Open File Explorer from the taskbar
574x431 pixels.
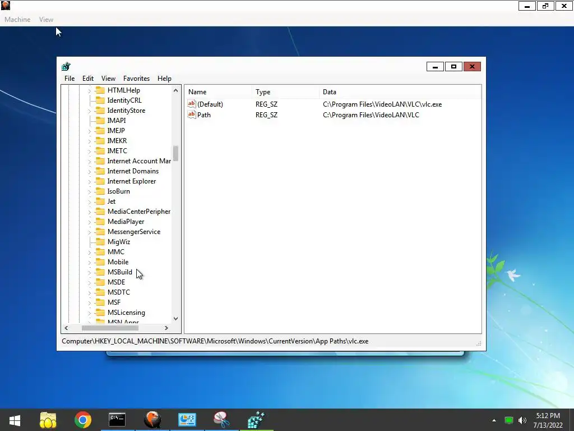[48, 420]
